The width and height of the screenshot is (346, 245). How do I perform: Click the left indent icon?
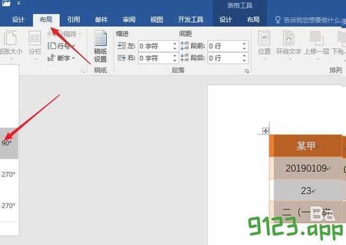(x=121, y=46)
